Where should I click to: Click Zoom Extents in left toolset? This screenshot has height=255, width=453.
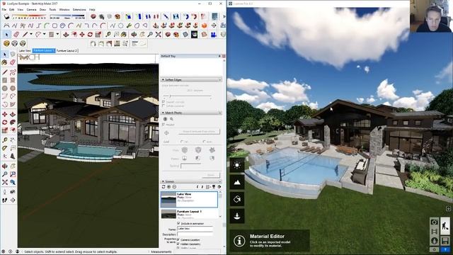[x=5, y=183]
